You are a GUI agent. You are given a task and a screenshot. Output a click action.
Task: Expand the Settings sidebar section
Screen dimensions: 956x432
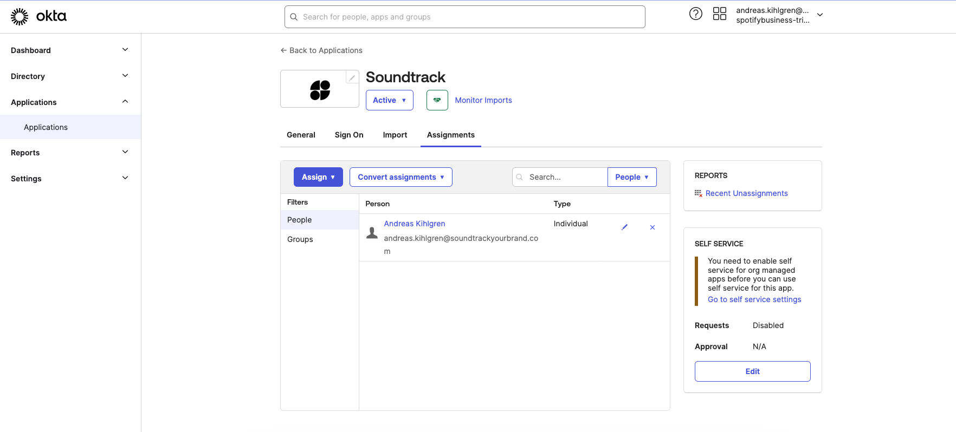pyautogui.click(x=70, y=178)
